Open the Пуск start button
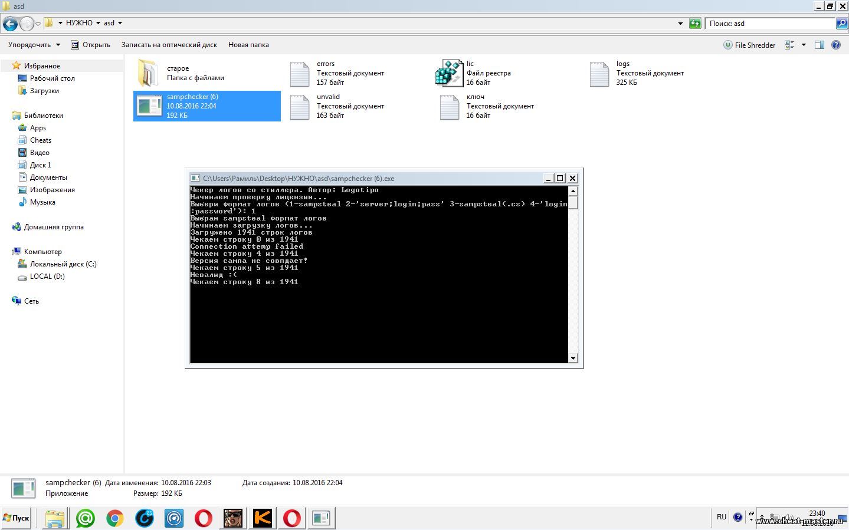 (17, 518)
